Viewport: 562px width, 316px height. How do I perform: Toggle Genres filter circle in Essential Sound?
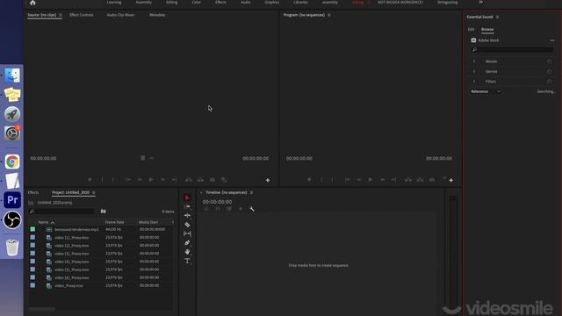pos(549,71)
